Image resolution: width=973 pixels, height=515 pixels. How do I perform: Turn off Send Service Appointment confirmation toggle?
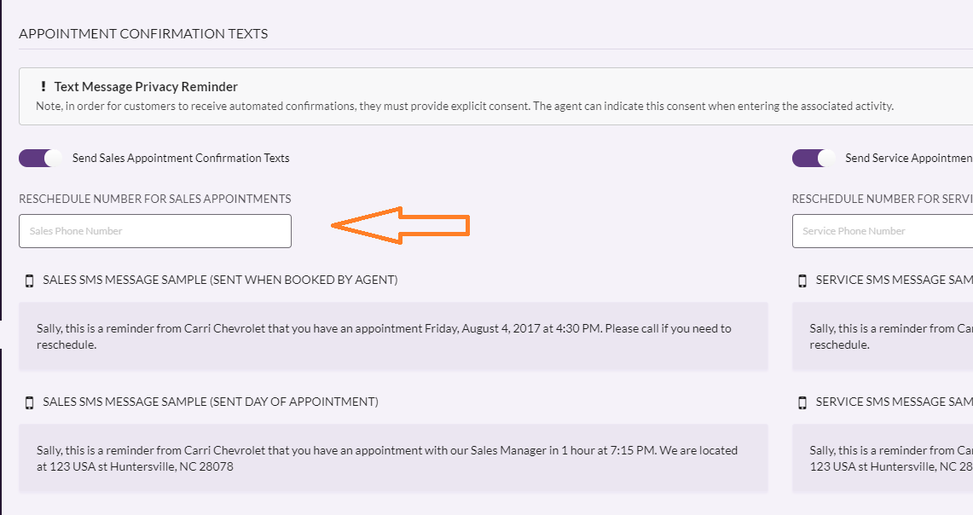(814, 159)
